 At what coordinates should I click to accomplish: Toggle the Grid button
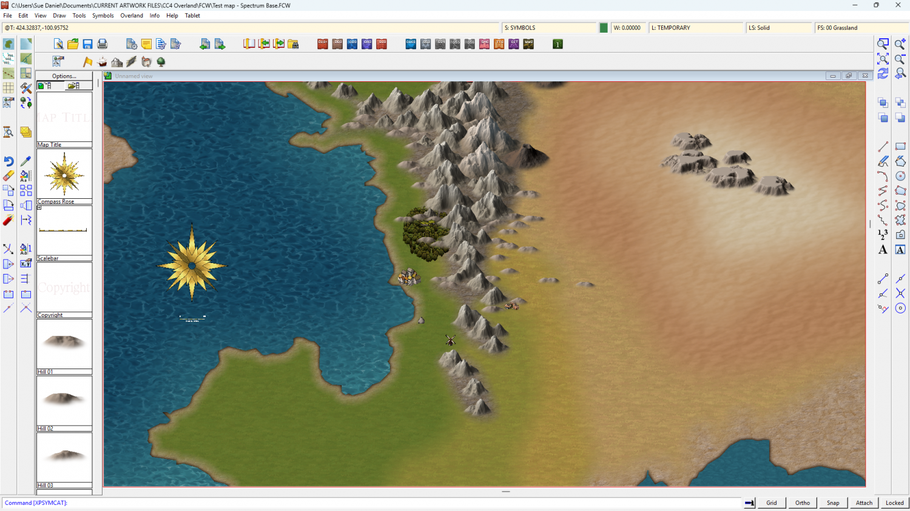tap(771, 503)
